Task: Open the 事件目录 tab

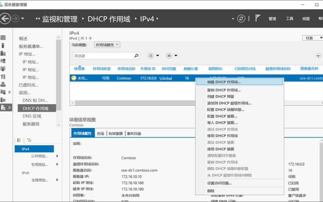Action: [134, 134]
